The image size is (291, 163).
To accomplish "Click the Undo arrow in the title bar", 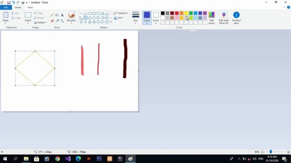I will point(13,3).
